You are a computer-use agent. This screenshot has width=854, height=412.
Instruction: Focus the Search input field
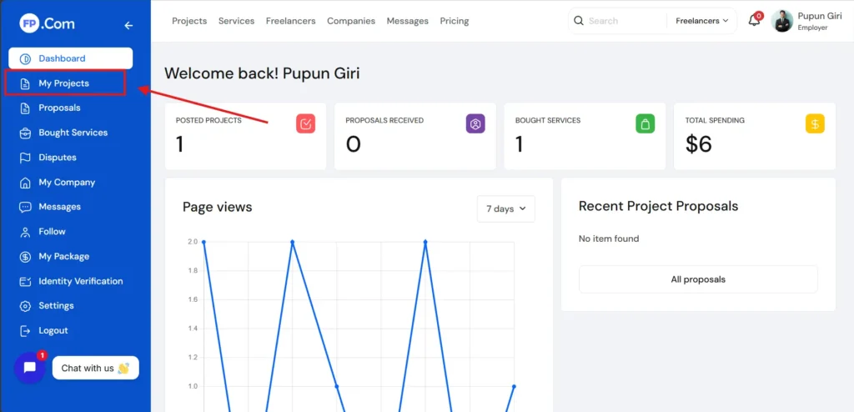click(624, 21)
